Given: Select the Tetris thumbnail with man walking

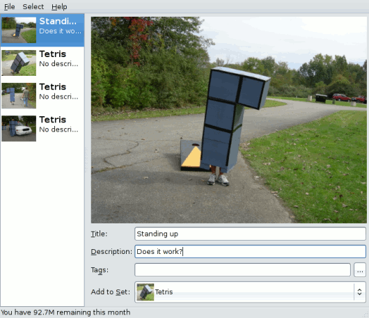Looking at the screenshot, I should (19, 96).
